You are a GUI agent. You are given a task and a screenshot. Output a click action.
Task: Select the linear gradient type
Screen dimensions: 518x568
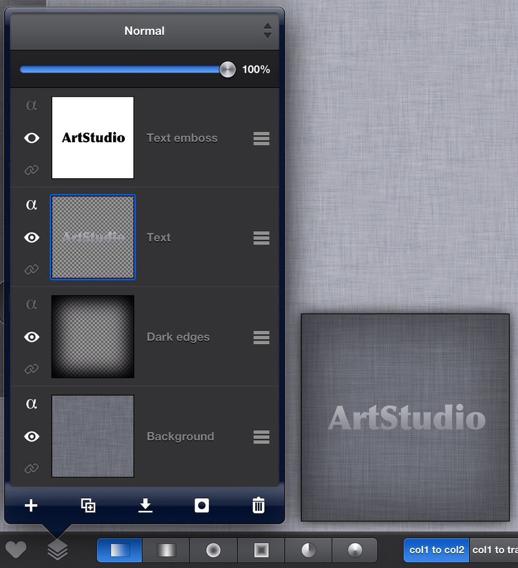point(118,549)
